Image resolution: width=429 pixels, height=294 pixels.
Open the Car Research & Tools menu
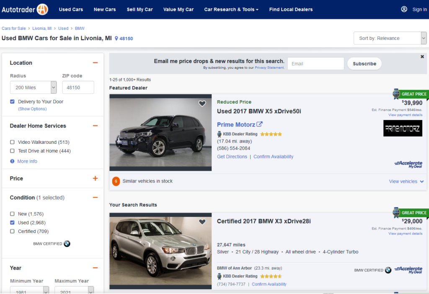click(x=231, y=9)
